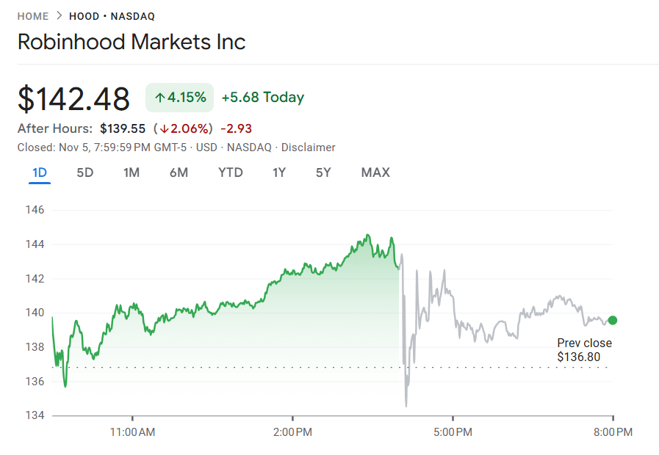This screenshot has height=455, width=659.
Task: Click the green endpoint dot on the chart
Action: [x=612, y=320]
